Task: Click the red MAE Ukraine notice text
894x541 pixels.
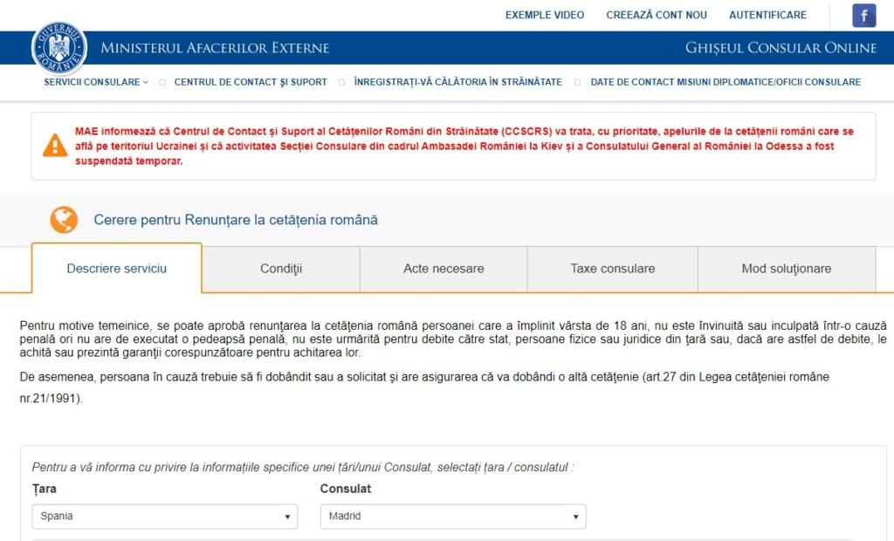Action: click(464, 146)
